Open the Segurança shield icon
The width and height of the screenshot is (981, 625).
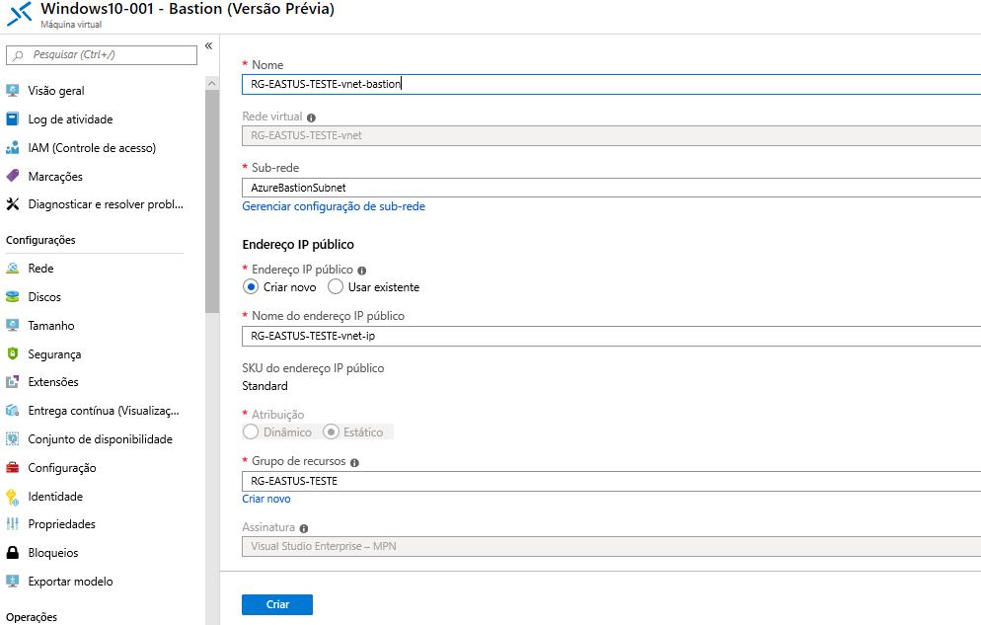13,354
